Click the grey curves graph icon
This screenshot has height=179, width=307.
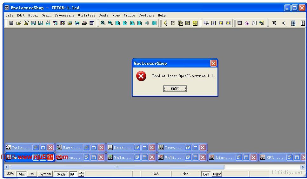tap(254, 23)
